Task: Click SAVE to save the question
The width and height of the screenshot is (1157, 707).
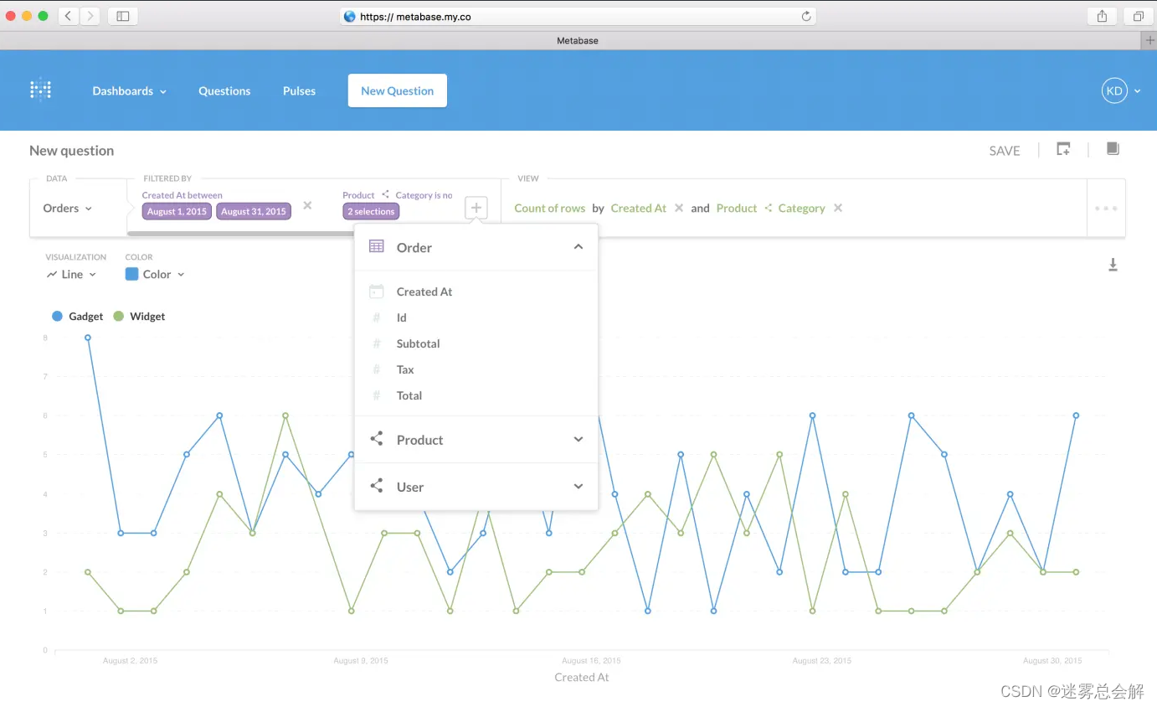Action: point(1005,151)
